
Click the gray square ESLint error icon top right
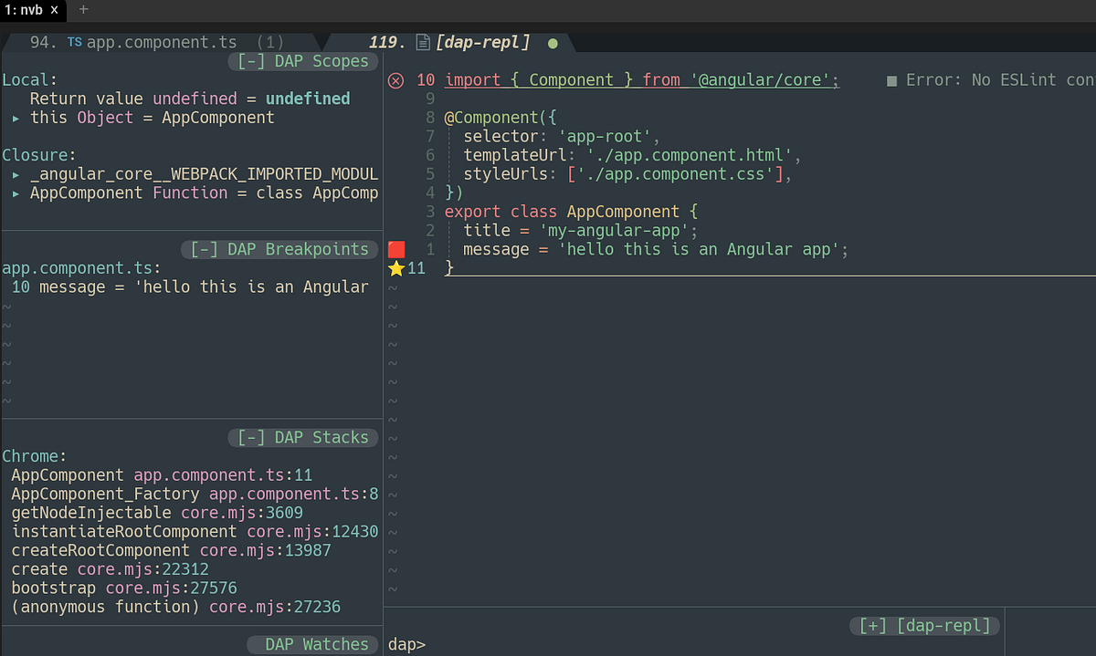[890, 80]
